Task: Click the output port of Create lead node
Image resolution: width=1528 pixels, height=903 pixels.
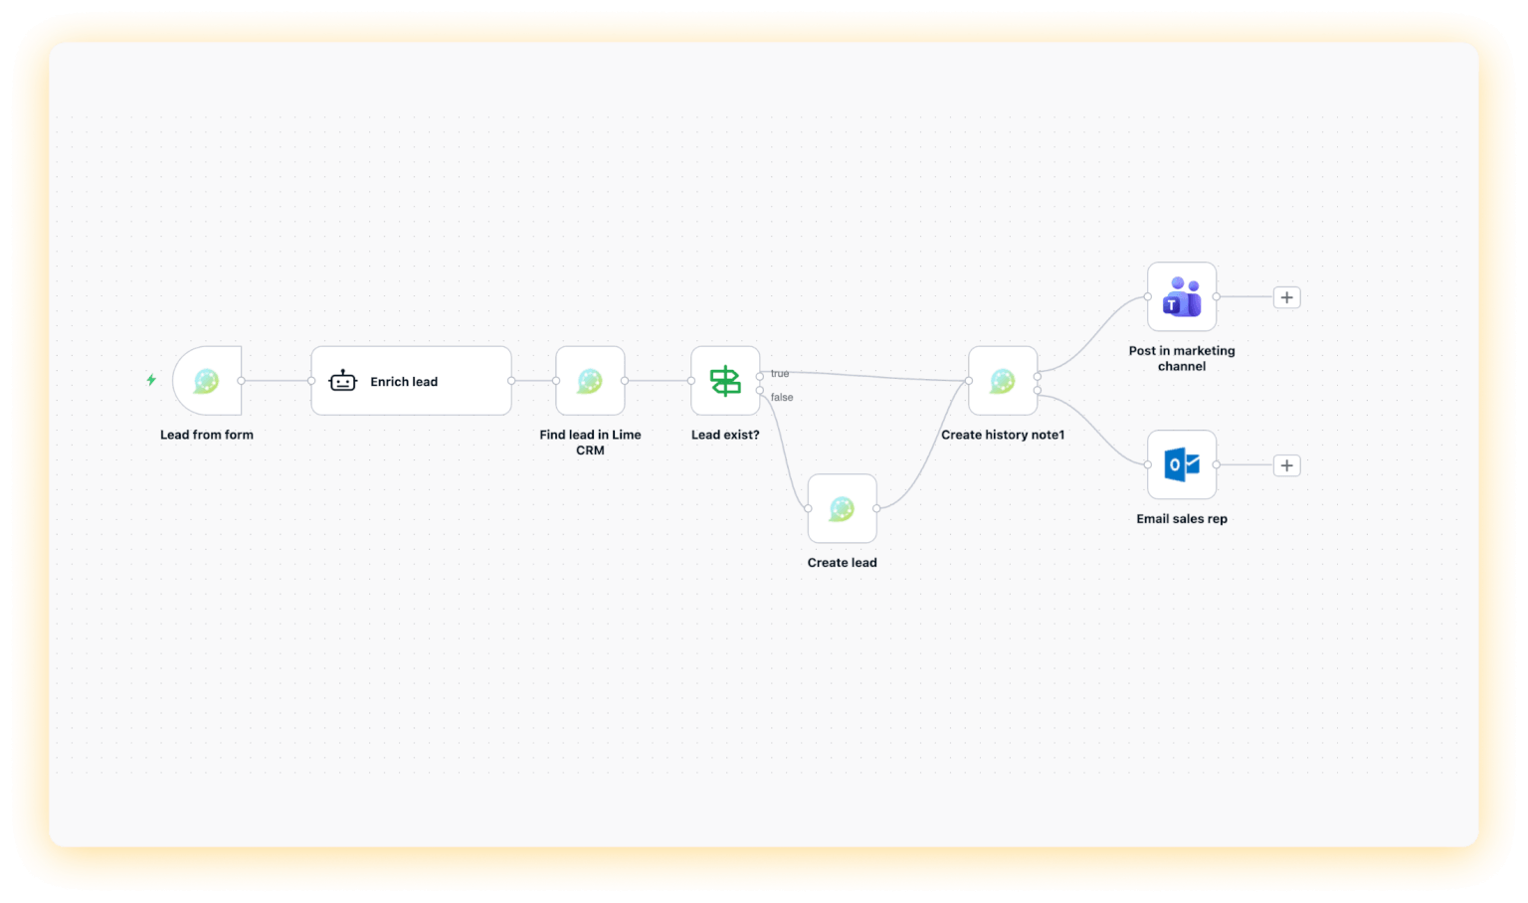Action: 876,508
